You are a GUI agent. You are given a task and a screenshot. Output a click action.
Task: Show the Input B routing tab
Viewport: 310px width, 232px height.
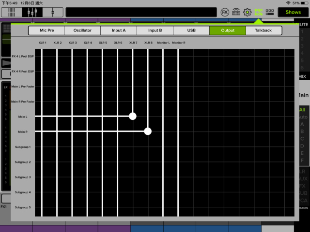point(155,30)
